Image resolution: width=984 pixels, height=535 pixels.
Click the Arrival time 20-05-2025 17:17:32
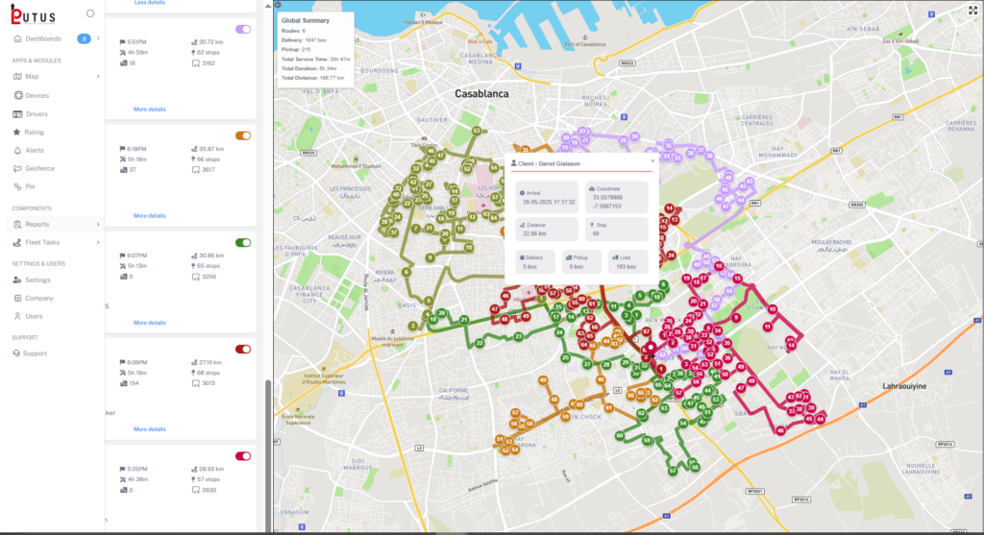pos(549,203)
